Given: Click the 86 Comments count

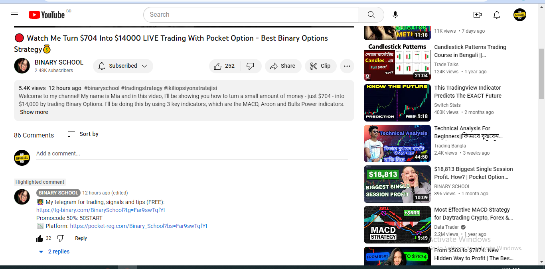Looking at the screenshot, I should [x=34, y=135].
